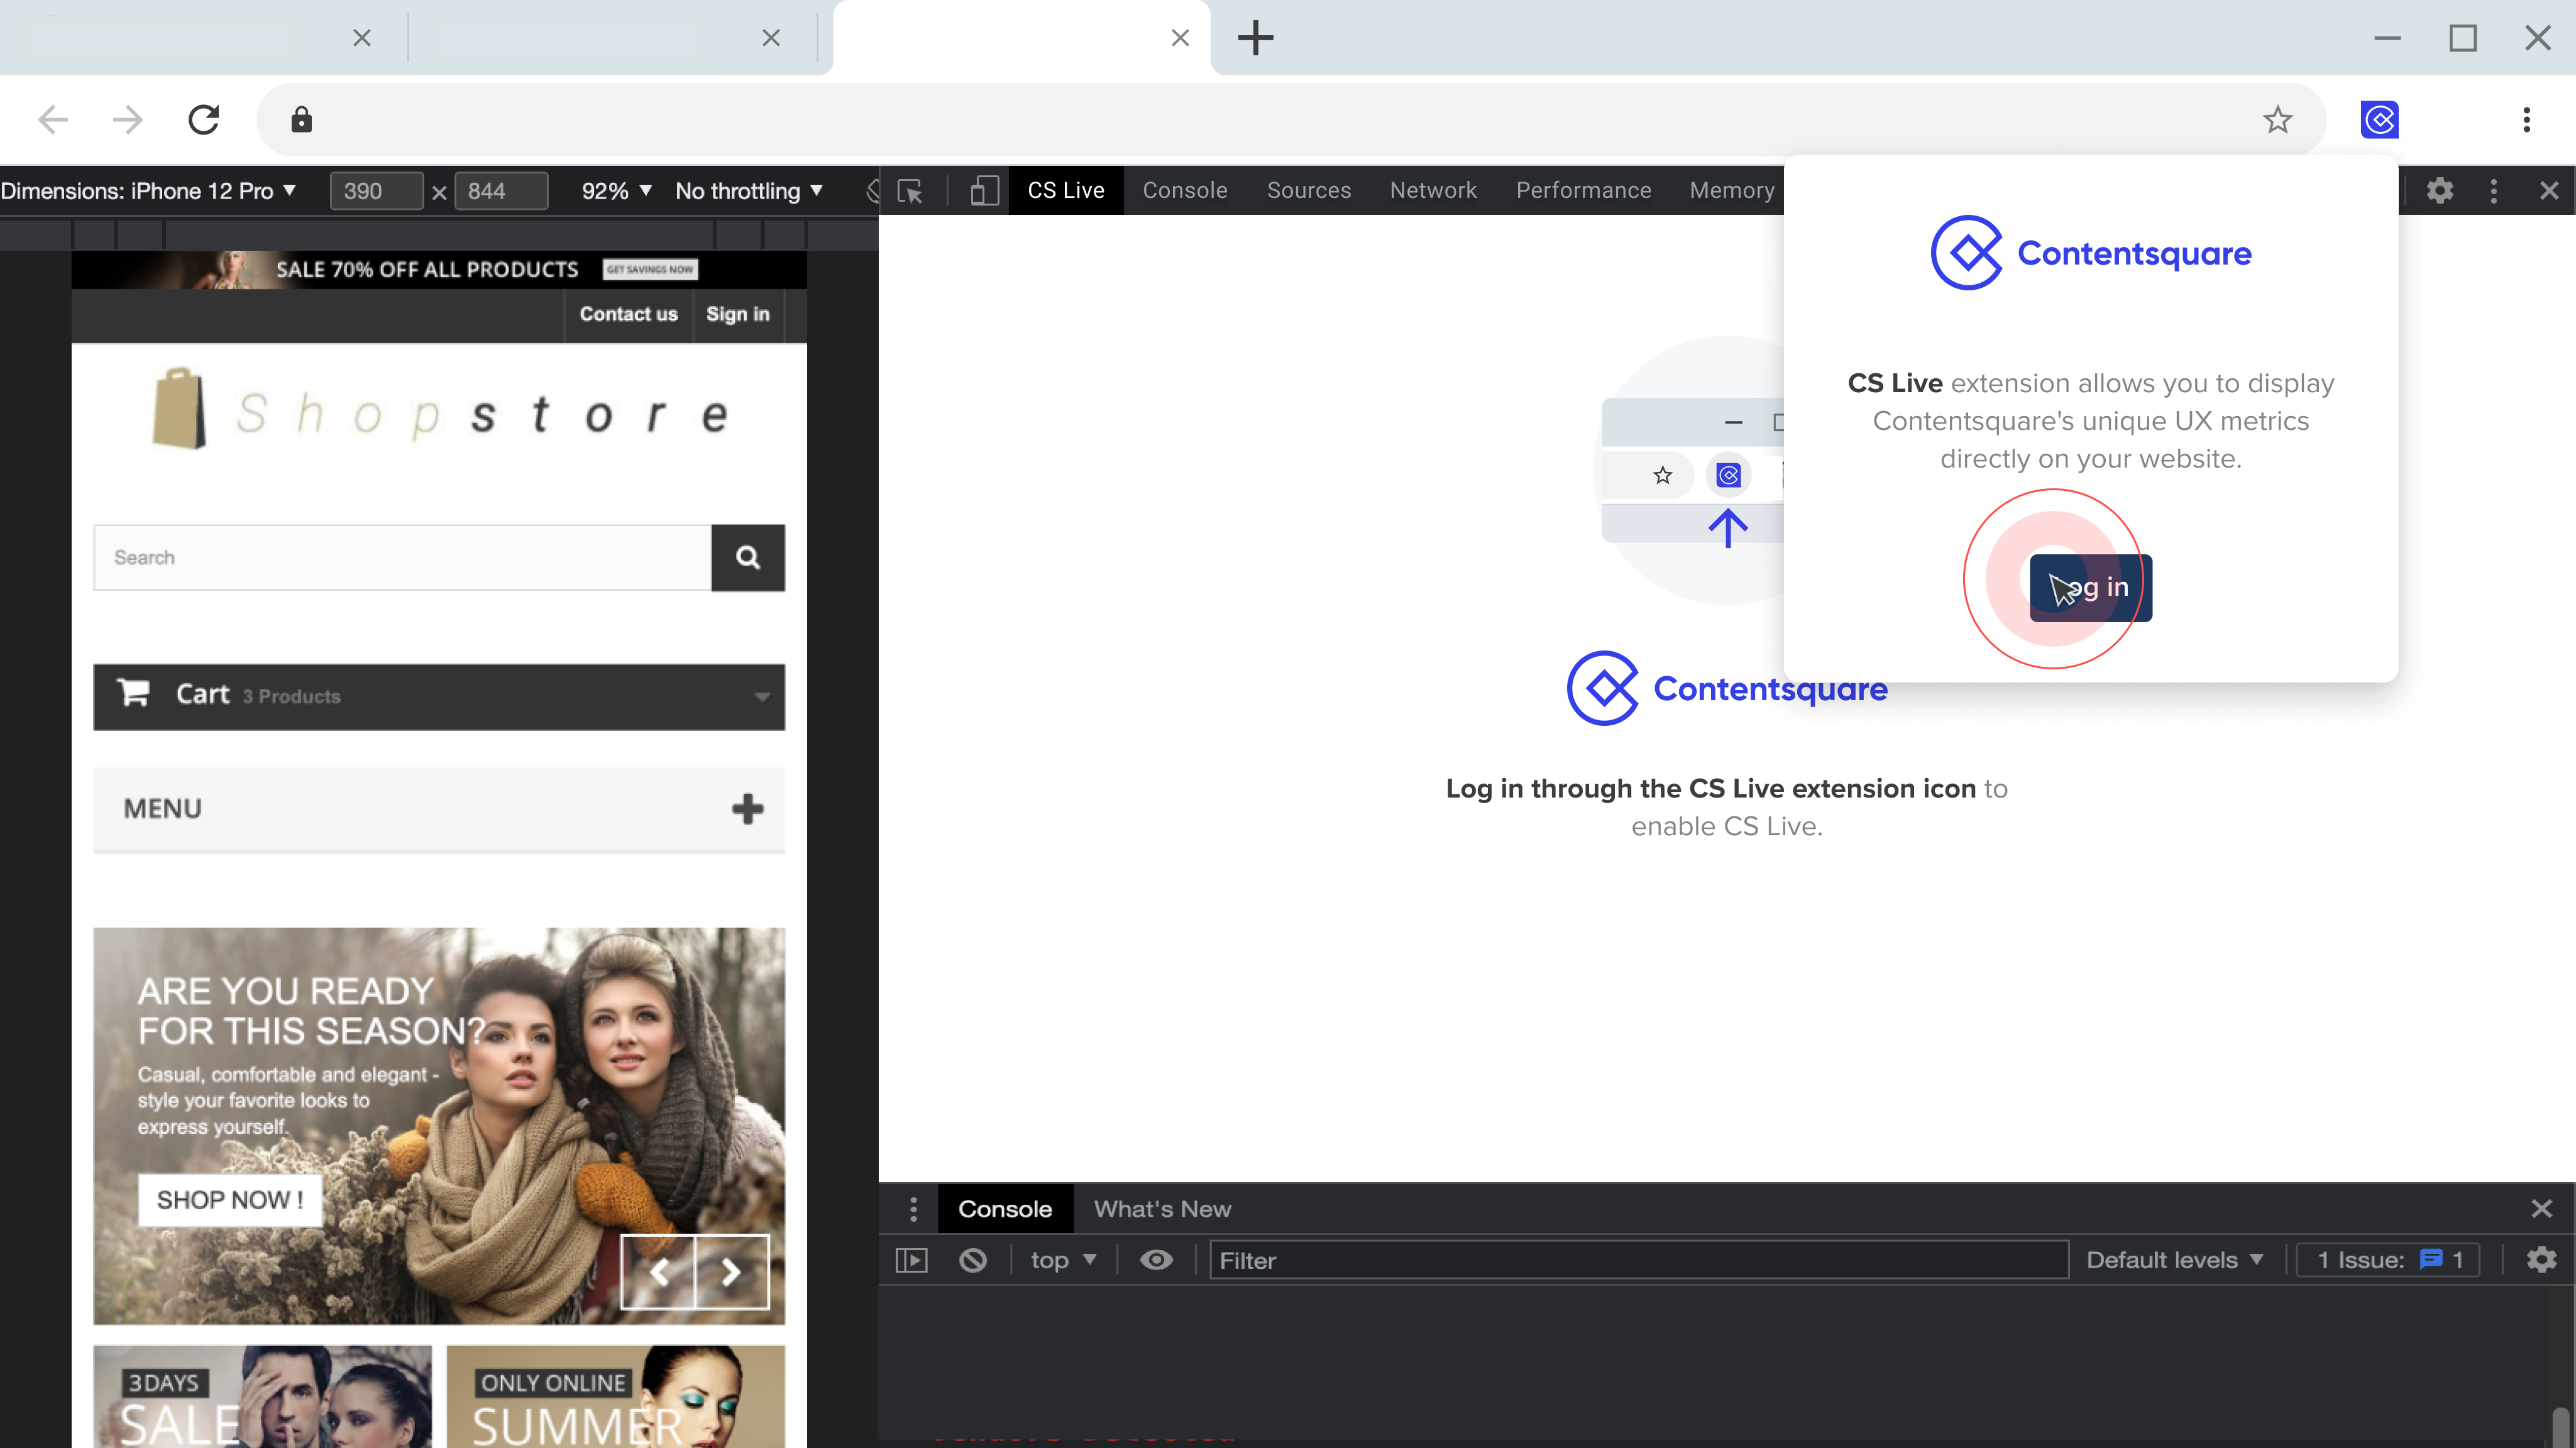Click the 1 Issue badge
The image size is (2576, 1448).
point(2389,1260)
